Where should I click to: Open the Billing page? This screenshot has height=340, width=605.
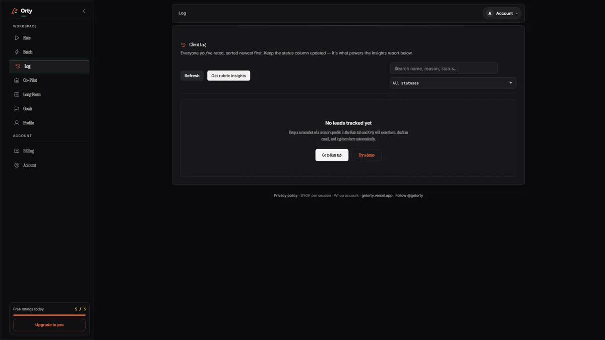click(x=49, y=151)
